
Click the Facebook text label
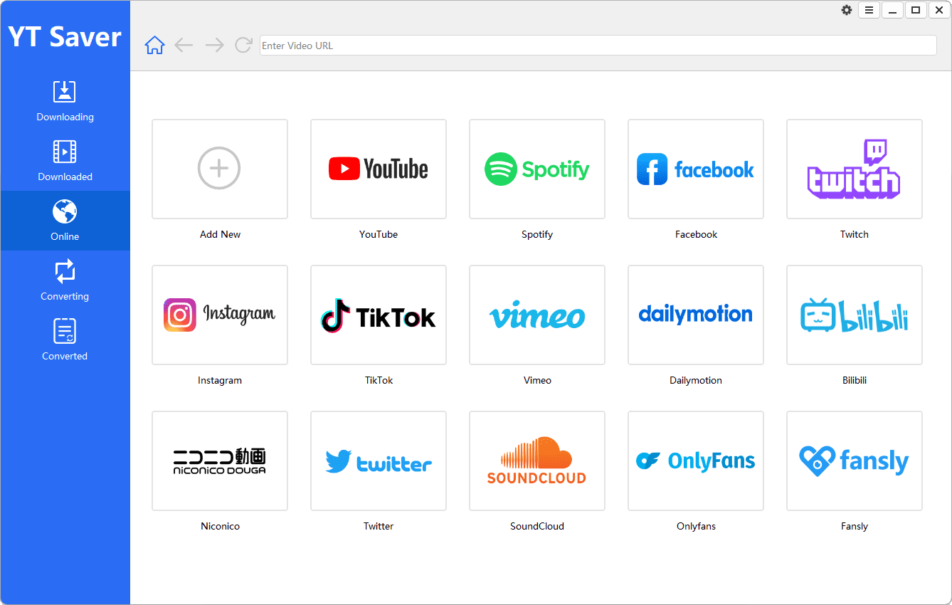696,234
